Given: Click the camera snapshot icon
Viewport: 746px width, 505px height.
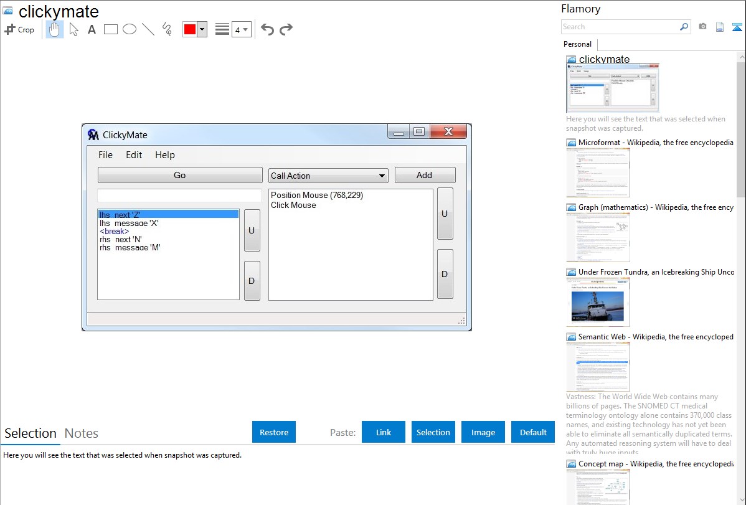Looking at the screenshot, I should point(702,27).
